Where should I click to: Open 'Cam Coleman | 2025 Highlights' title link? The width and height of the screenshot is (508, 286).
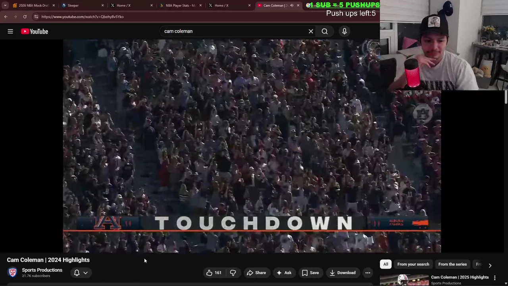460,277
